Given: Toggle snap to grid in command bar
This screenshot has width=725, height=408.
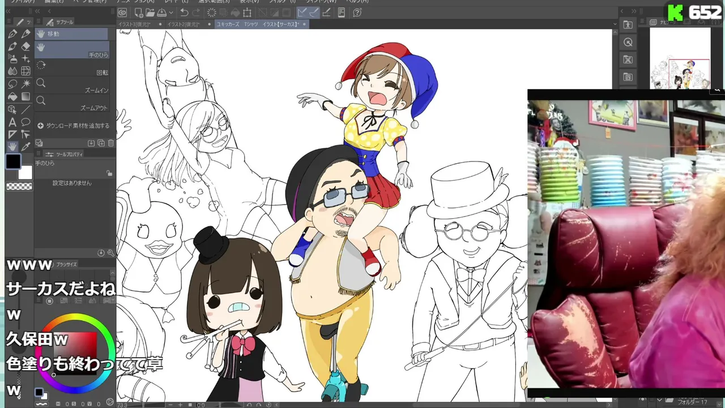Looking at the screenshot, I should pos(326,12).
